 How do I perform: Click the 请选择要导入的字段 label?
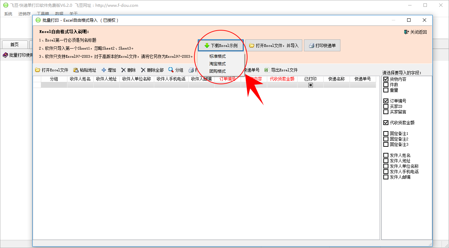point(402,73)
